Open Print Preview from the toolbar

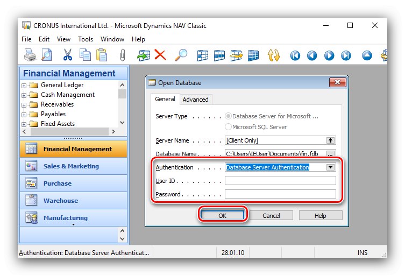click(x=47, y=55)
